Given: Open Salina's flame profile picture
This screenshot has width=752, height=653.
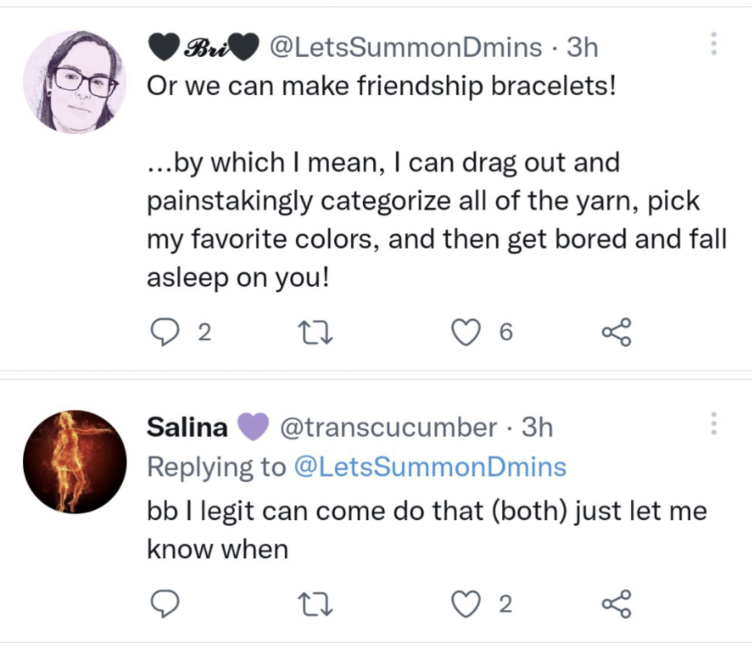Looking at the screenshot, I should (74, 462).
